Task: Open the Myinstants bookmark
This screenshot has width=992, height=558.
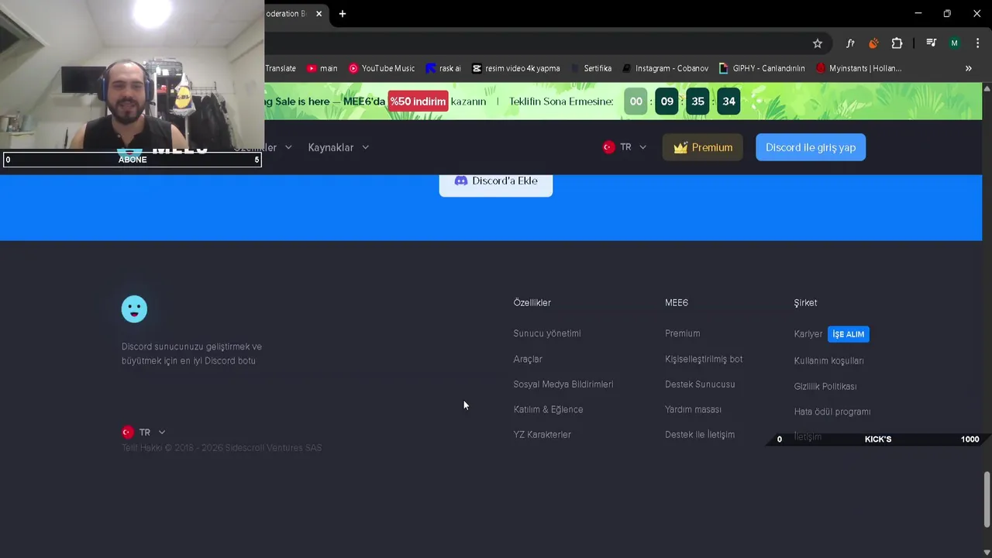Action: (x=859, y=68)
